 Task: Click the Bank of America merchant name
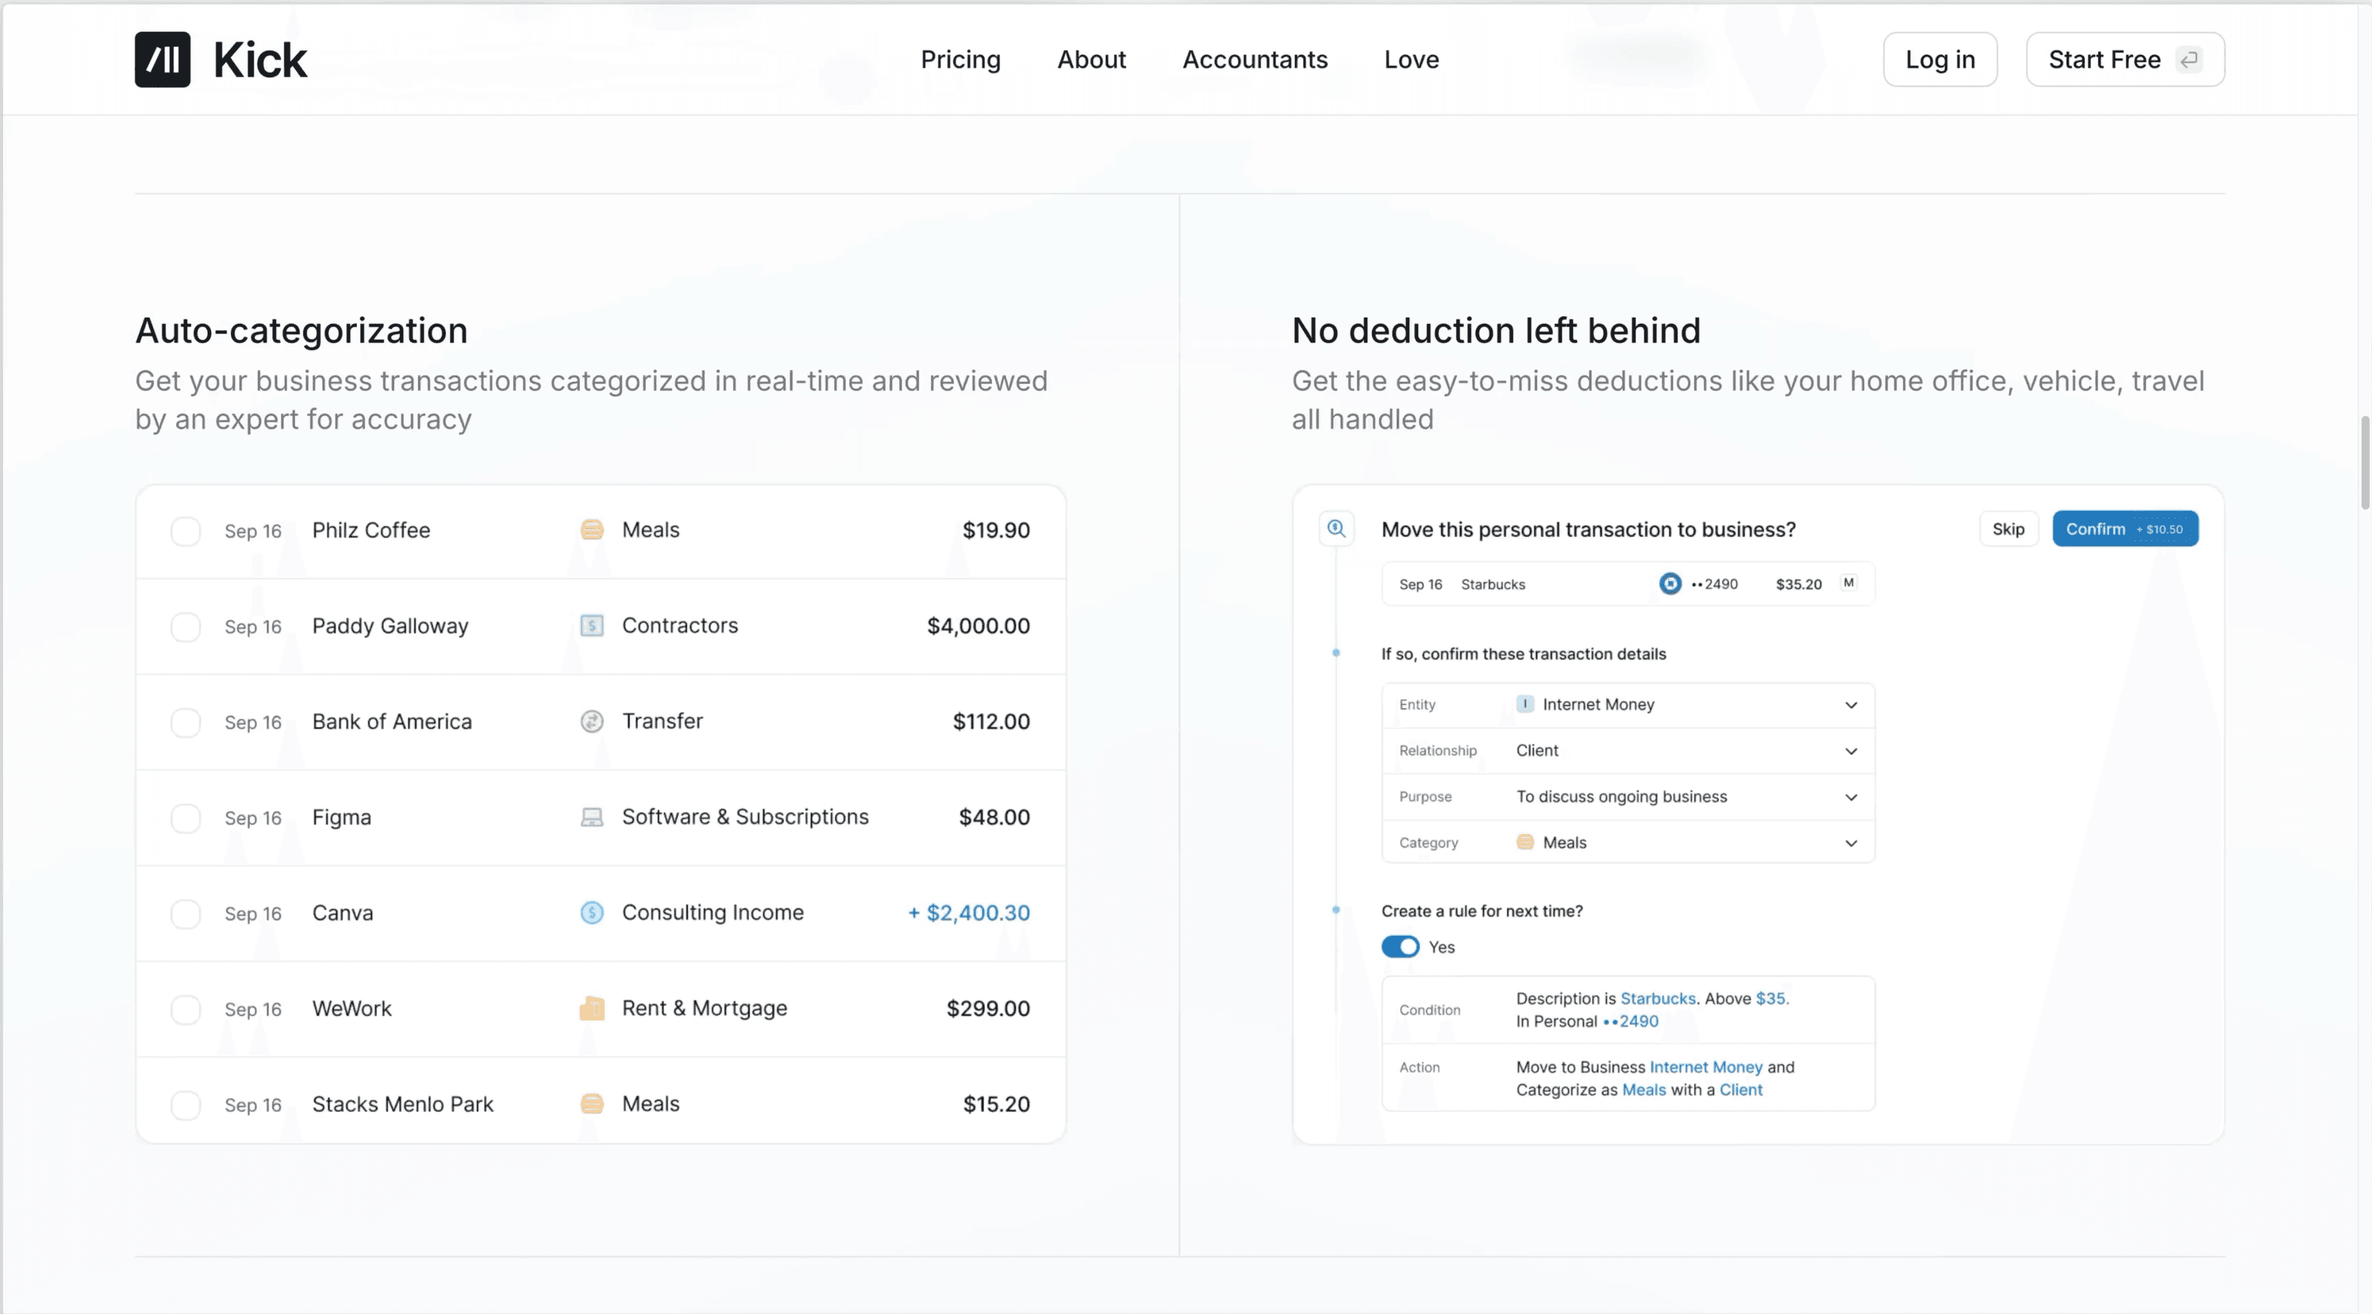point(391,722)
